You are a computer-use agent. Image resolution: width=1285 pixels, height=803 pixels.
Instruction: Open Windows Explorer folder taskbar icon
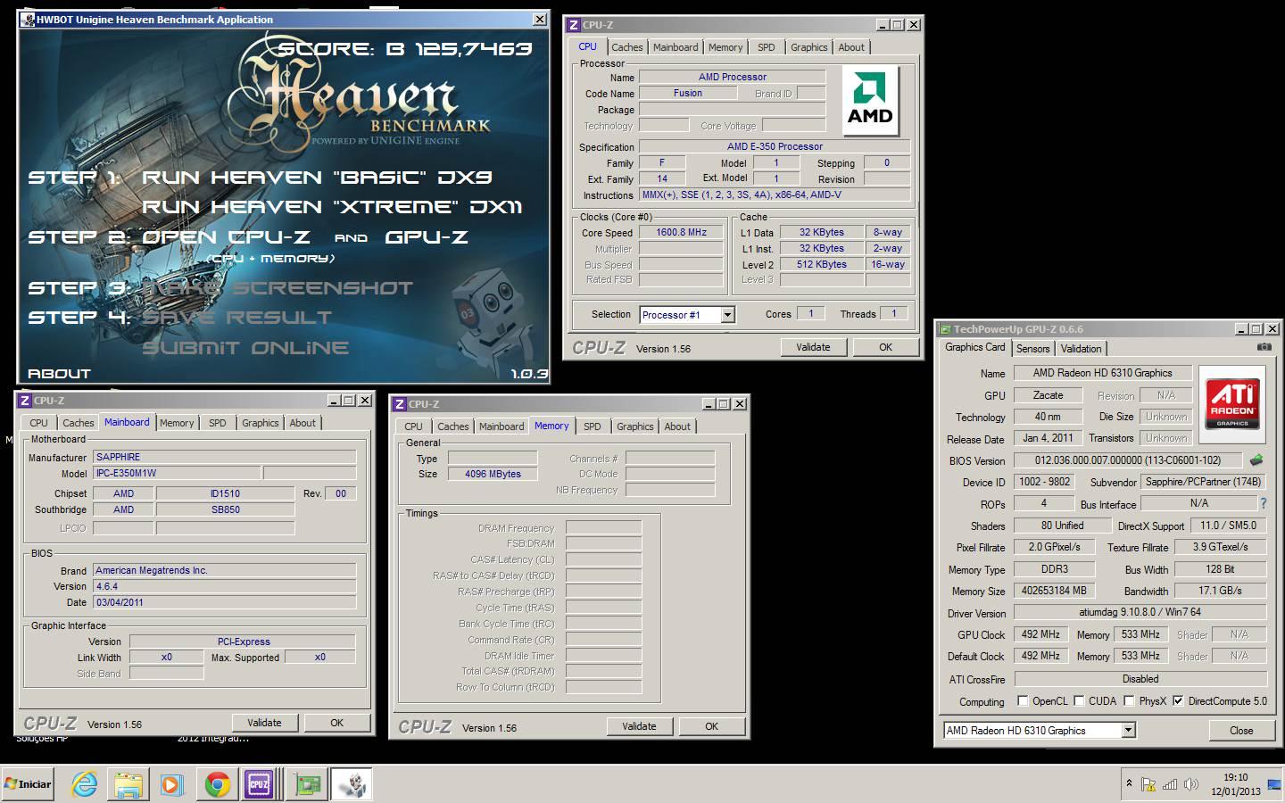(128, 784)
